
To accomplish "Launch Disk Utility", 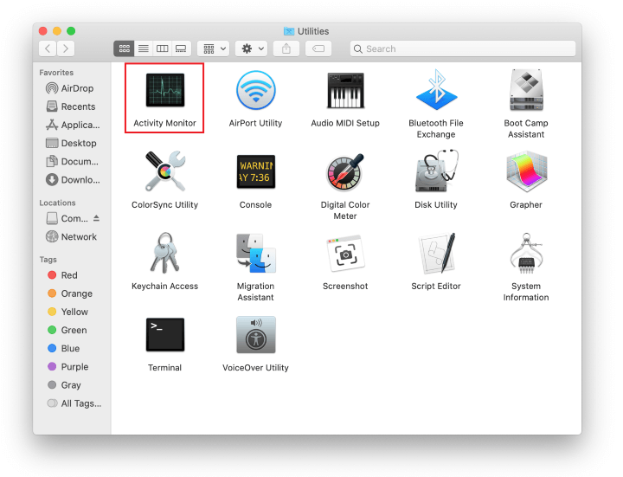I will coord(435,172).
